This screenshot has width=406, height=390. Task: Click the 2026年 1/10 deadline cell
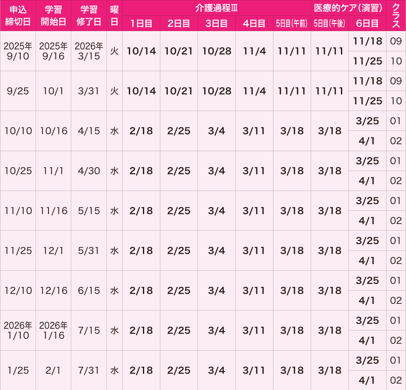[18, 330]
